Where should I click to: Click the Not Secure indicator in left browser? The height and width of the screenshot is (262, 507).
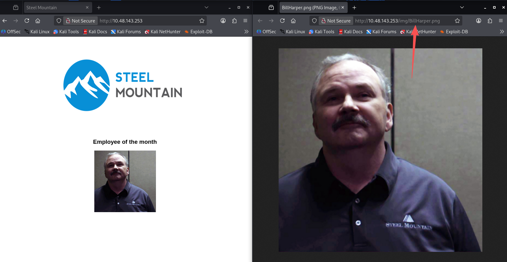81,21
